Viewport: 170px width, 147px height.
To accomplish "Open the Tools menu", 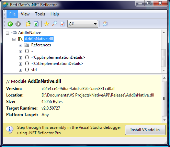I will [40, 14].
